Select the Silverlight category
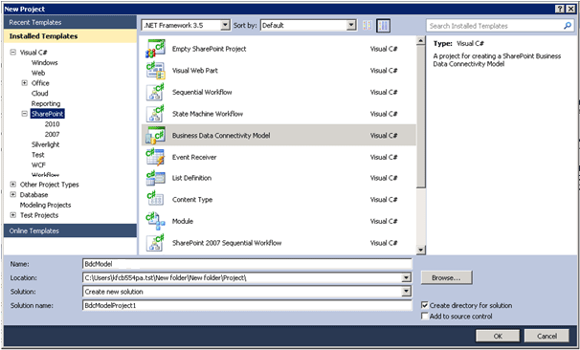This screenshot has height=350, width=580. pos(45,144)
